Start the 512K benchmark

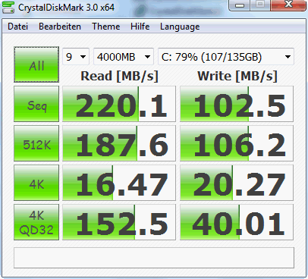click(36, 143)
